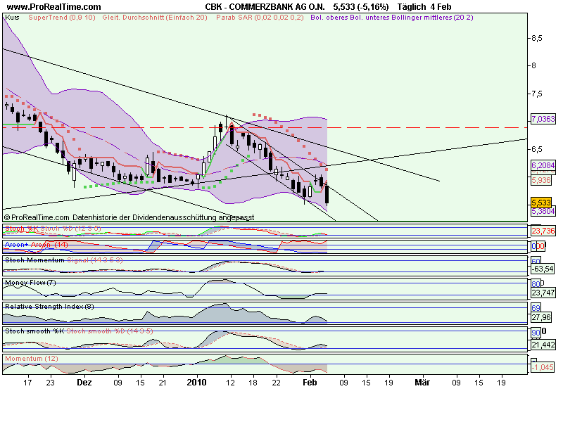Select the Aroon+ Aroon- (14) label
Screen dimensions: 563x422
pyautogui.click(x=37, y=244)
